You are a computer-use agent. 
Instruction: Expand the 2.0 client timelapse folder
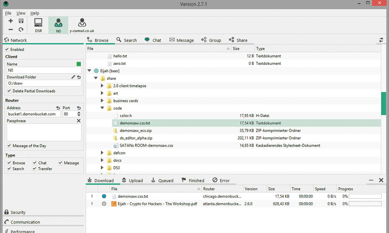pos(102,86)
